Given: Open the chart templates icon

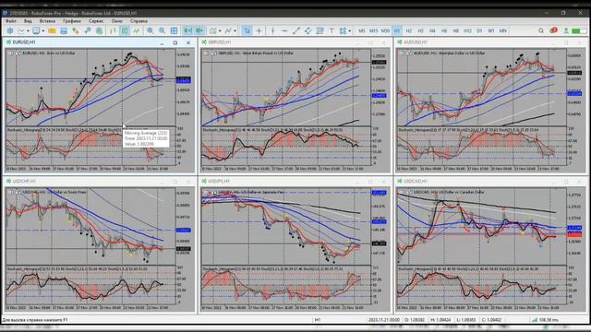Looking at the screenshot, I should click(x=228, y=30).
